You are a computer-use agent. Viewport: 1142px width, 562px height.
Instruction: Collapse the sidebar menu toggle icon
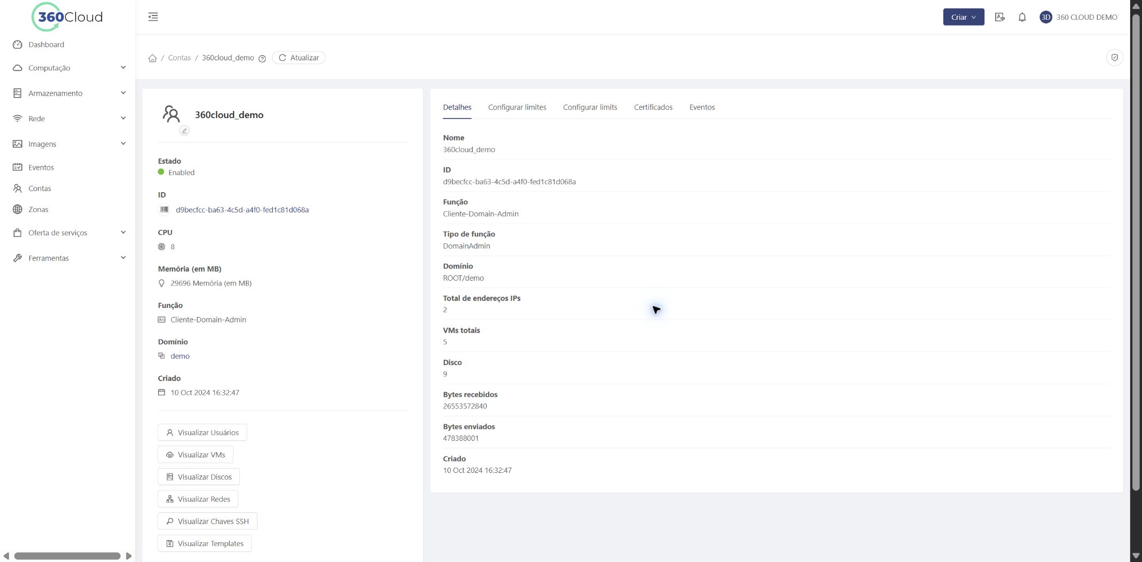click(153, 17)
